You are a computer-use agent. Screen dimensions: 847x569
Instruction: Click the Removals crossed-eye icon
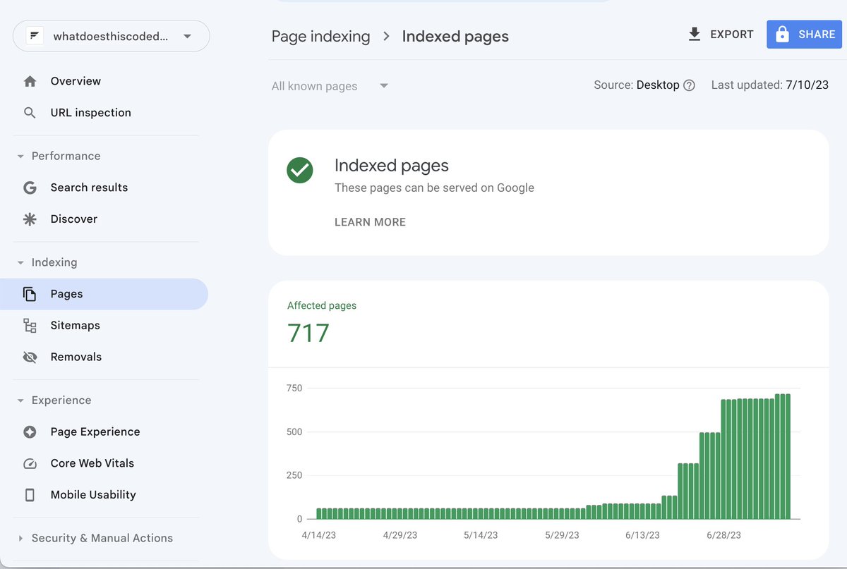coord(30,357)
